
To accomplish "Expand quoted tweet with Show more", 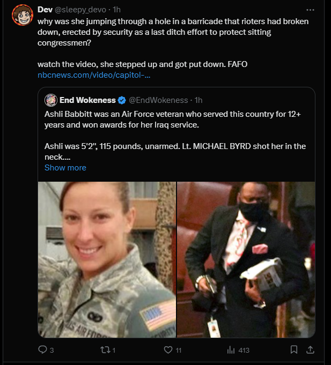I will (x=65, y=168).
